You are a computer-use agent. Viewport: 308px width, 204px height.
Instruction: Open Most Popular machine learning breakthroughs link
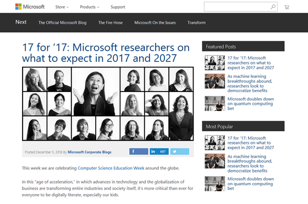pyautogui.click(x=250, y=163)
